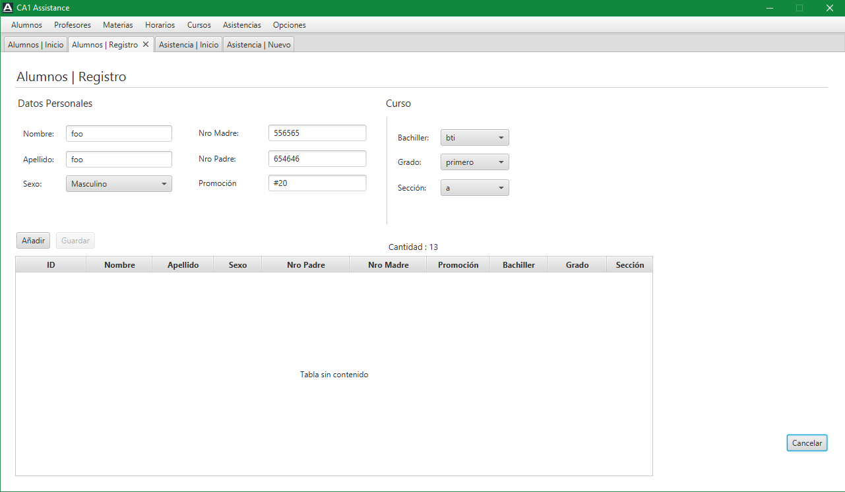Switch to Asistencia | Inicio tab
This screenshot has height=492, width=845.
(x=189, y=45)
